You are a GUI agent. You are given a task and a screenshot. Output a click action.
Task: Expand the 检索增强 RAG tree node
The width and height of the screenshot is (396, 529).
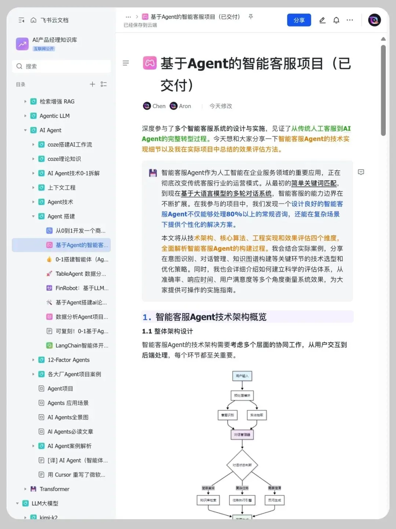coord(25,102)
